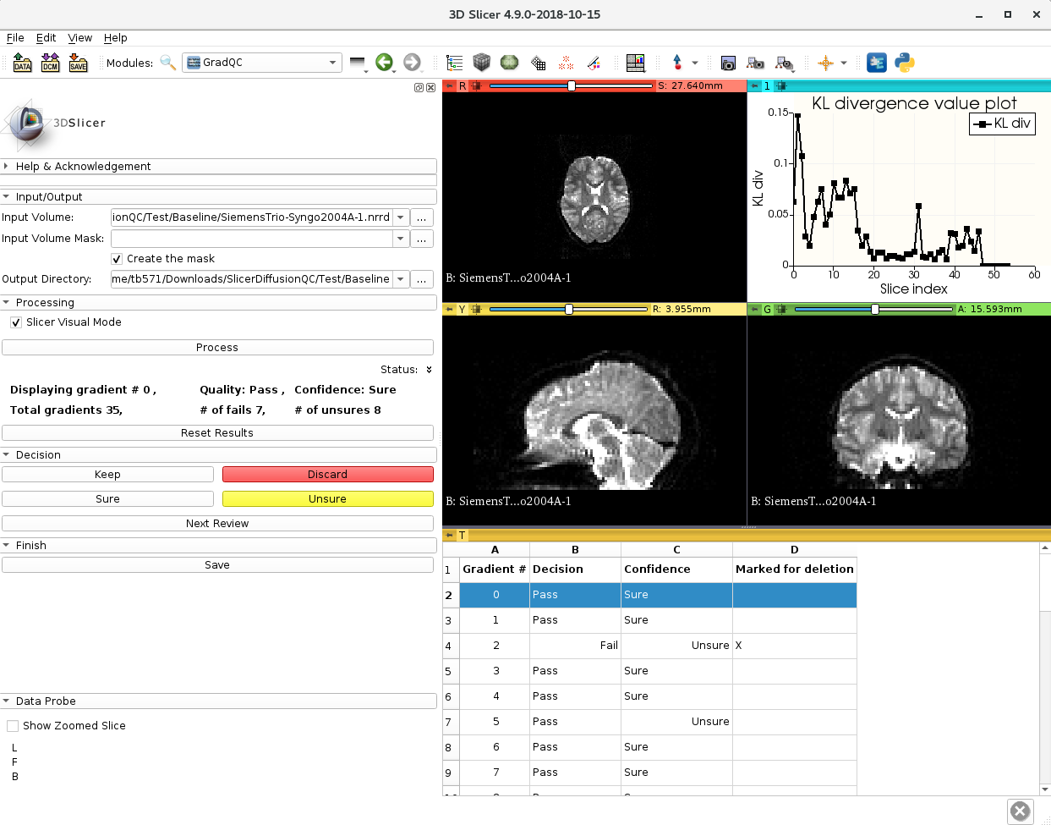Screen dimensions: 1051x825
Task: Toggle link in yellow slice view
Action: (x=476, y=310)
